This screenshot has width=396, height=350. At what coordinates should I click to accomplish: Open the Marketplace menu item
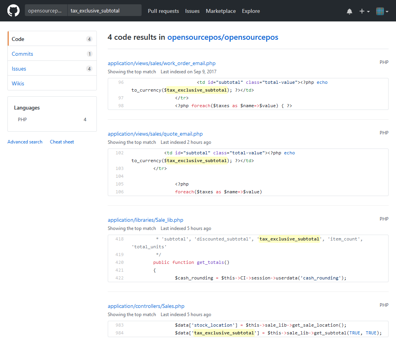pos(221,11)
